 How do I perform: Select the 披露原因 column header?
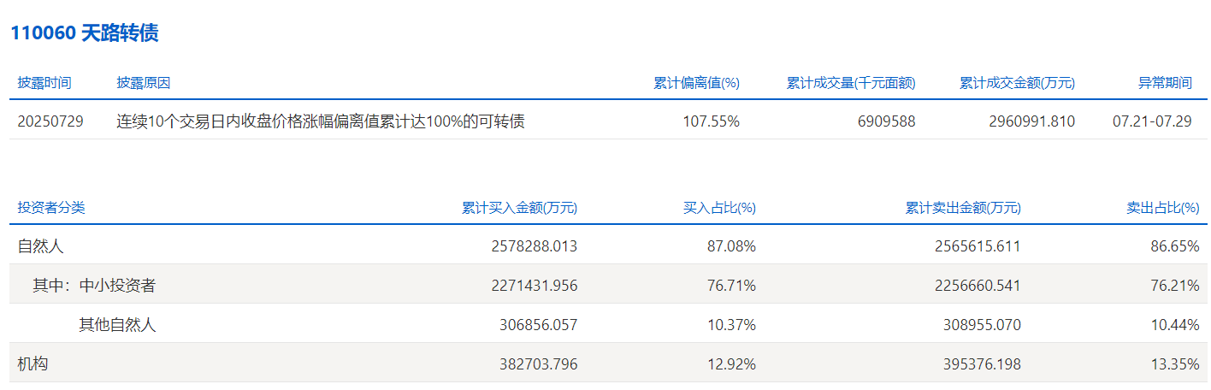[x=144, y=83]
